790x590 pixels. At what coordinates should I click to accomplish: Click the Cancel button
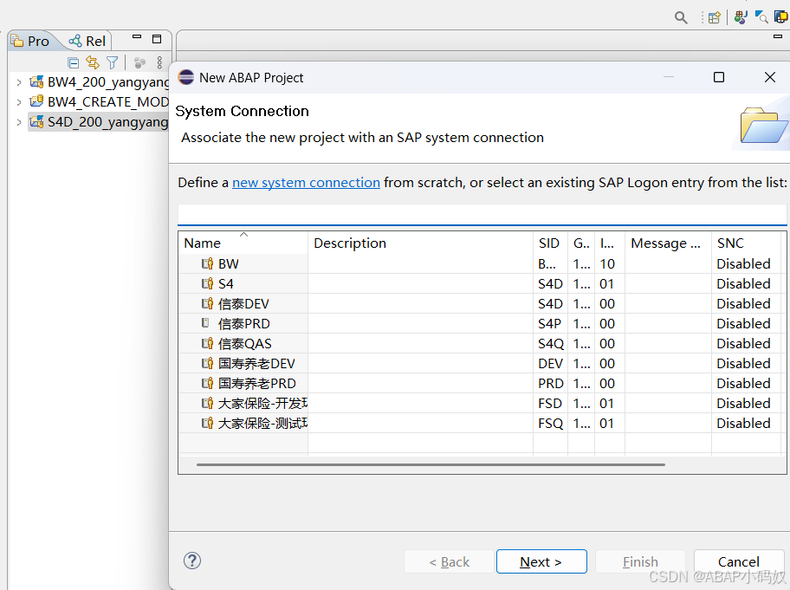(738, 561)
